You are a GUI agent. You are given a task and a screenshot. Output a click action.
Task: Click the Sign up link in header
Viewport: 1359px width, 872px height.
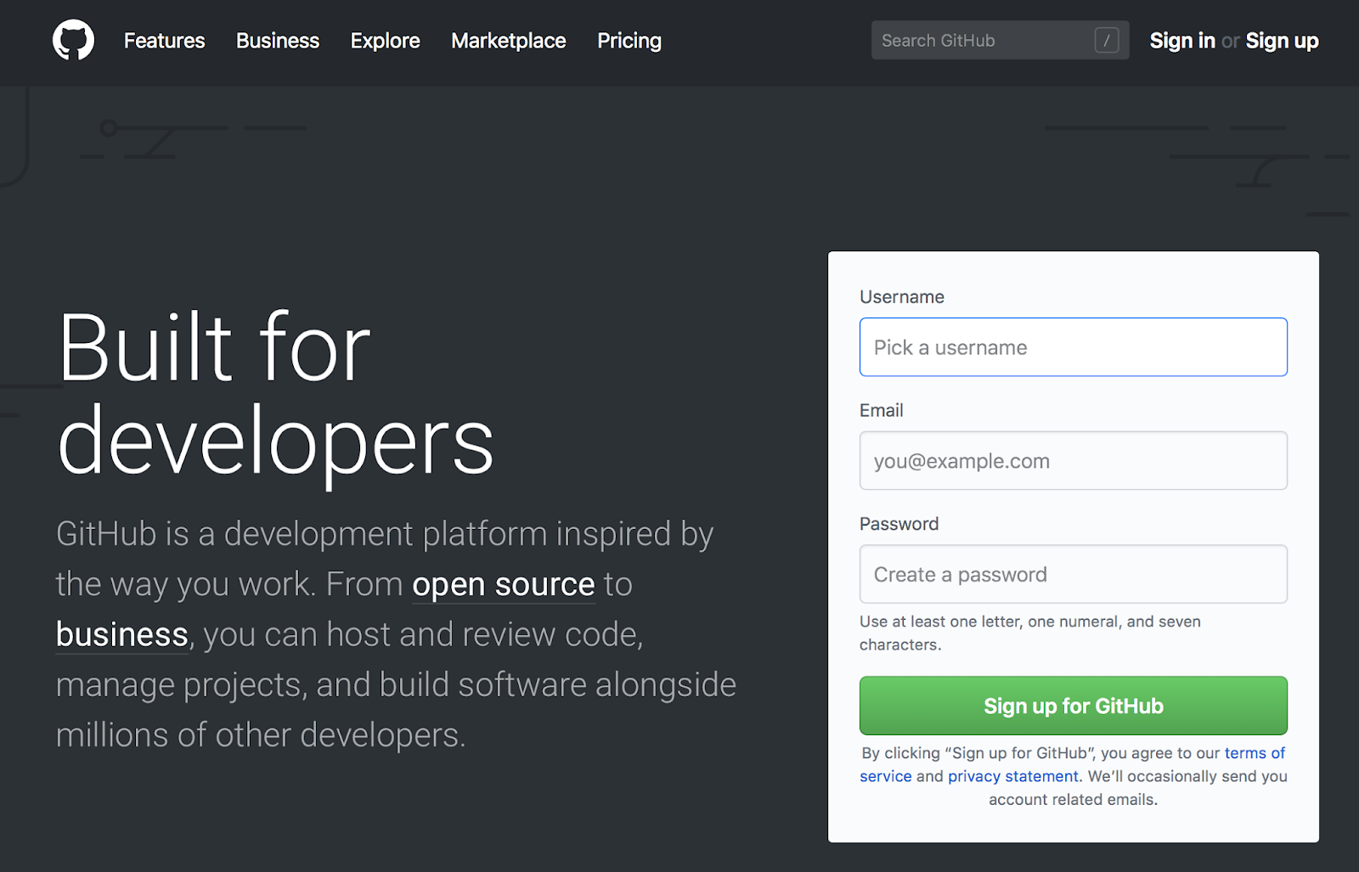[1282, 41]
